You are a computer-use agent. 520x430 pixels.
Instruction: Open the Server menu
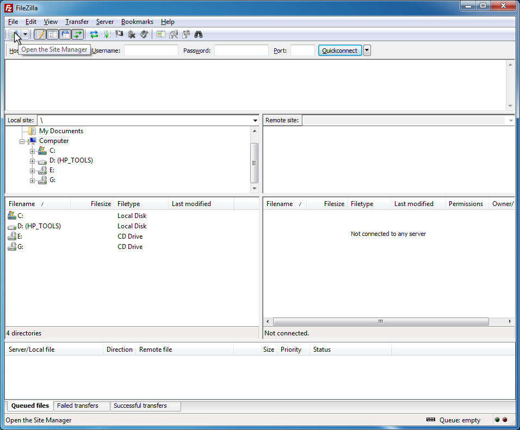pyautogui.click(x=105, y=22)
